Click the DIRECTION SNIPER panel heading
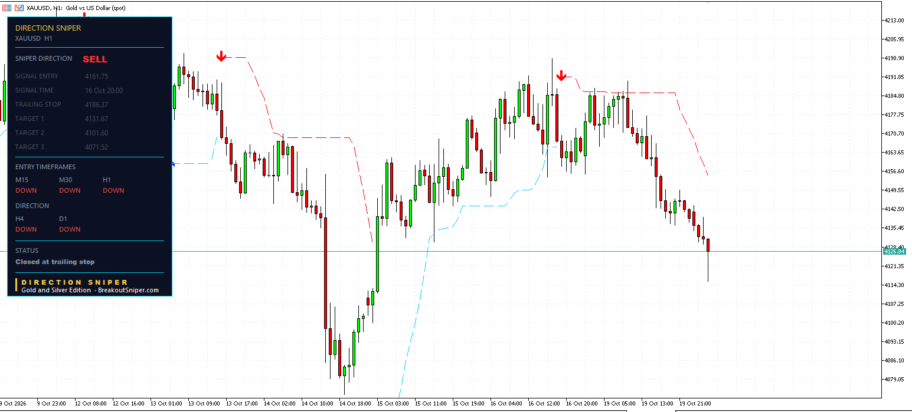The height and width of the screenshot is (412, 912). click(x=48, y=28)
